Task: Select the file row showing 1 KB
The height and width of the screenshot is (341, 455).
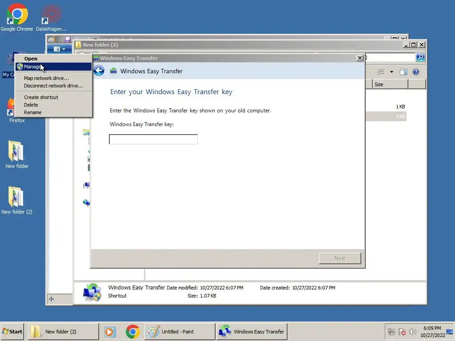Action: click(386, 107)
